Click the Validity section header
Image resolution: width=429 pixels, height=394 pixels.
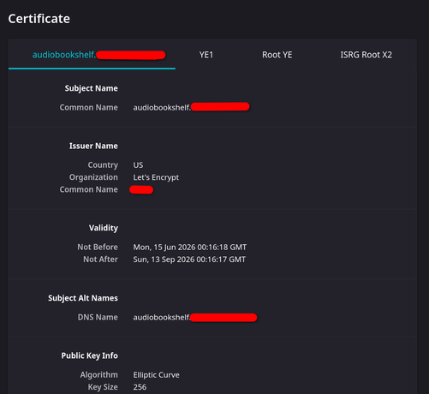pos(104,228)
